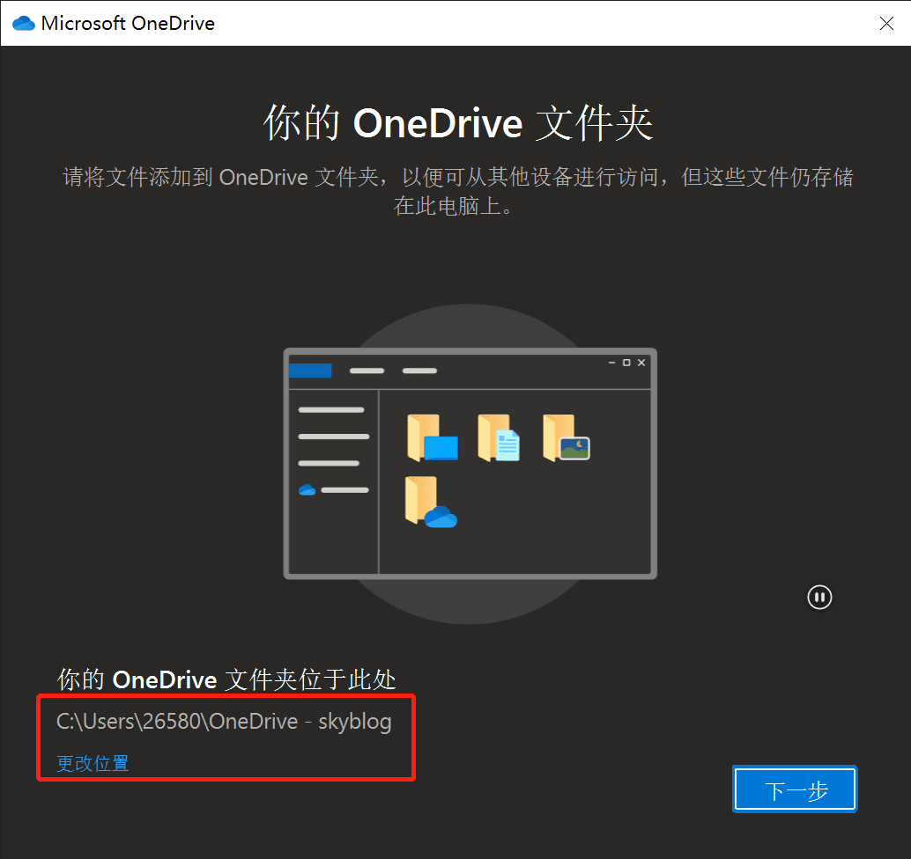911x859 pixels.
Task: Click the blue highlighted tab in illustration window
Action: (310, 371)
